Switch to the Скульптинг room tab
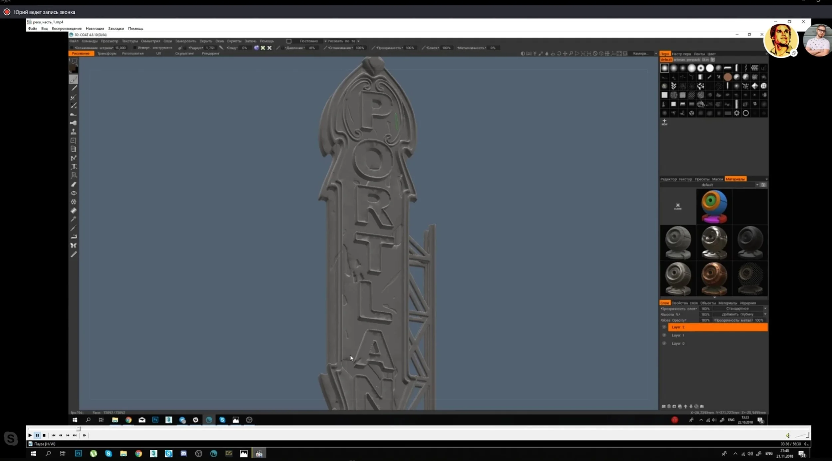The height and width of the screenshot is (461, 832). tap(184, 53)
